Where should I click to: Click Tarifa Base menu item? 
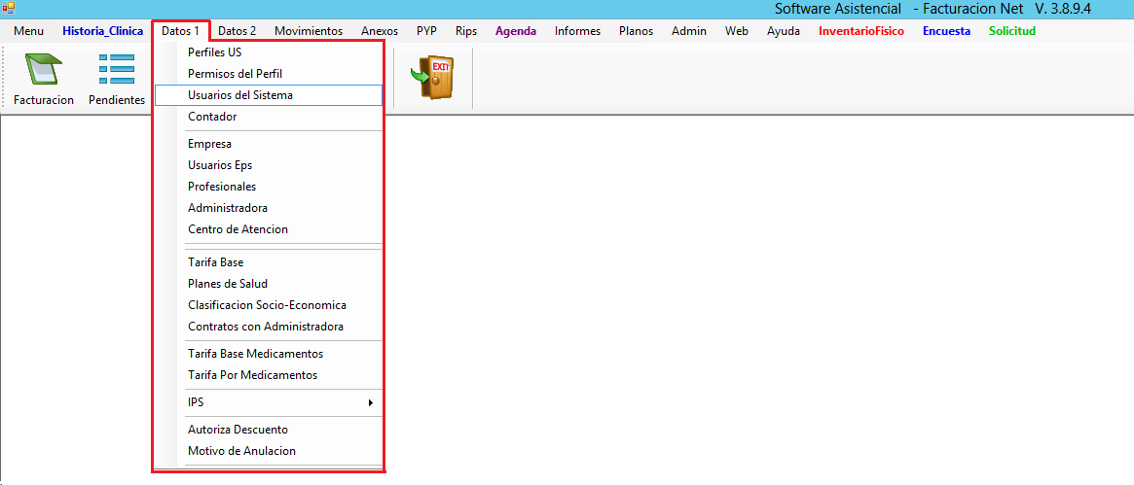pos(215,262)
